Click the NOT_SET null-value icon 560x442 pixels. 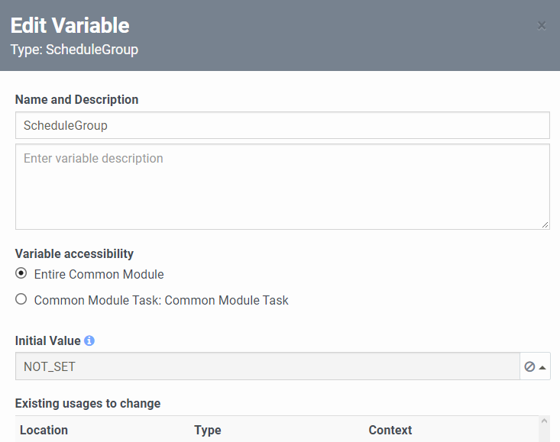click(x=529, y=366)
